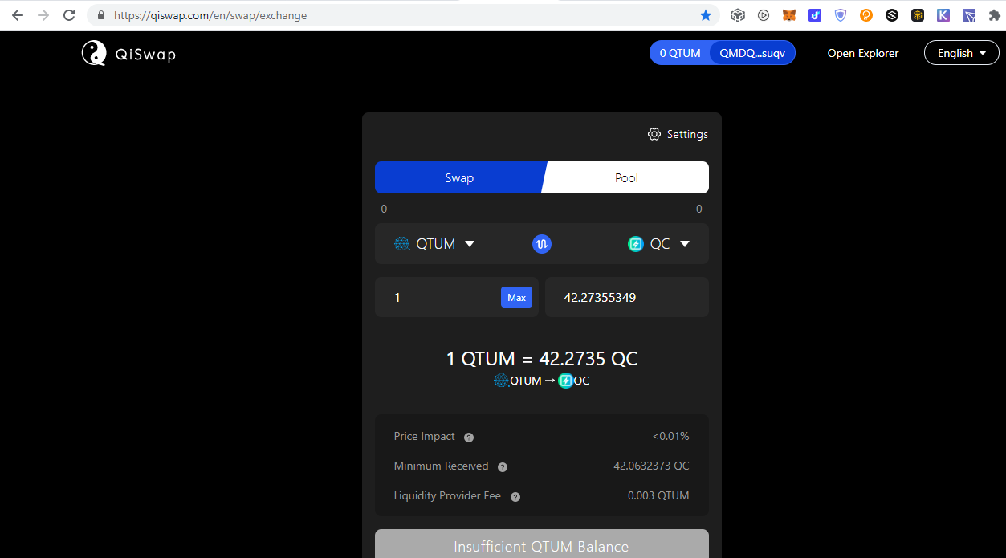1006x558 pixels.
Task: Open the QC token dropdown
Action: pyautogui.click(x=659, y=244)
